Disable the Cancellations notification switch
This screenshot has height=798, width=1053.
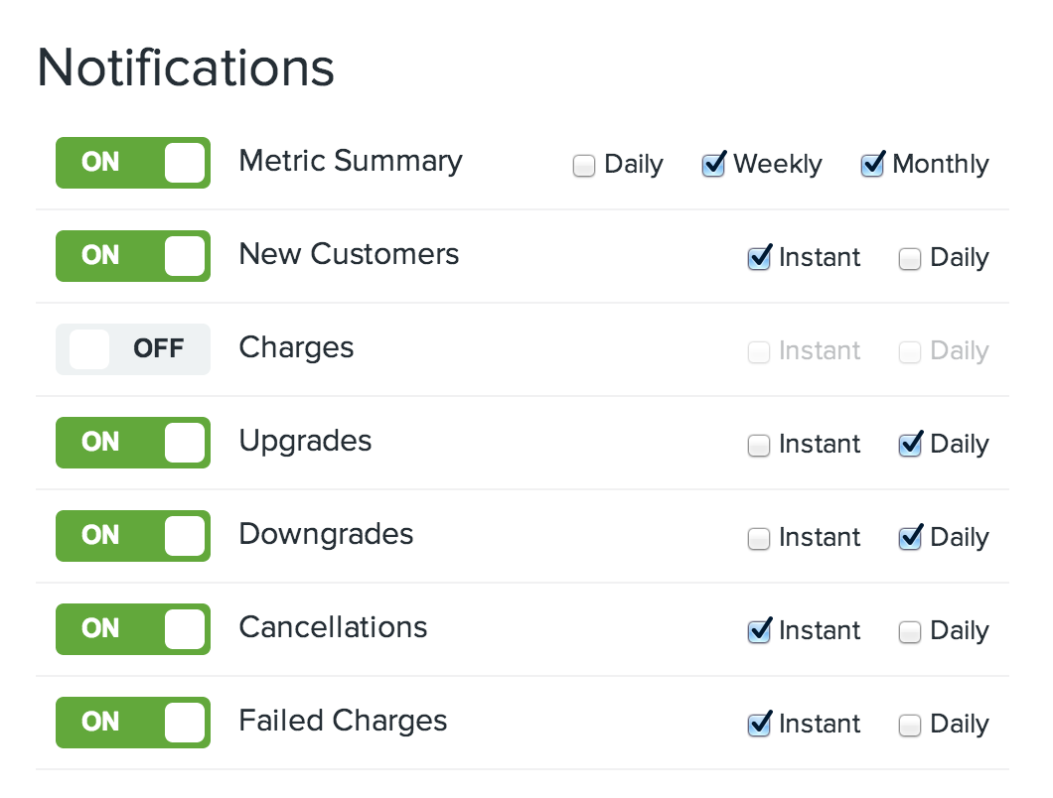click(133, 629)
